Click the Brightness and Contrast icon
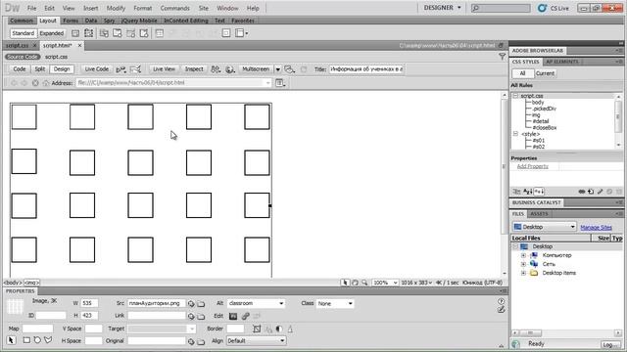The height and width of the screenshot is (352, 627). (x=279, y=329)
